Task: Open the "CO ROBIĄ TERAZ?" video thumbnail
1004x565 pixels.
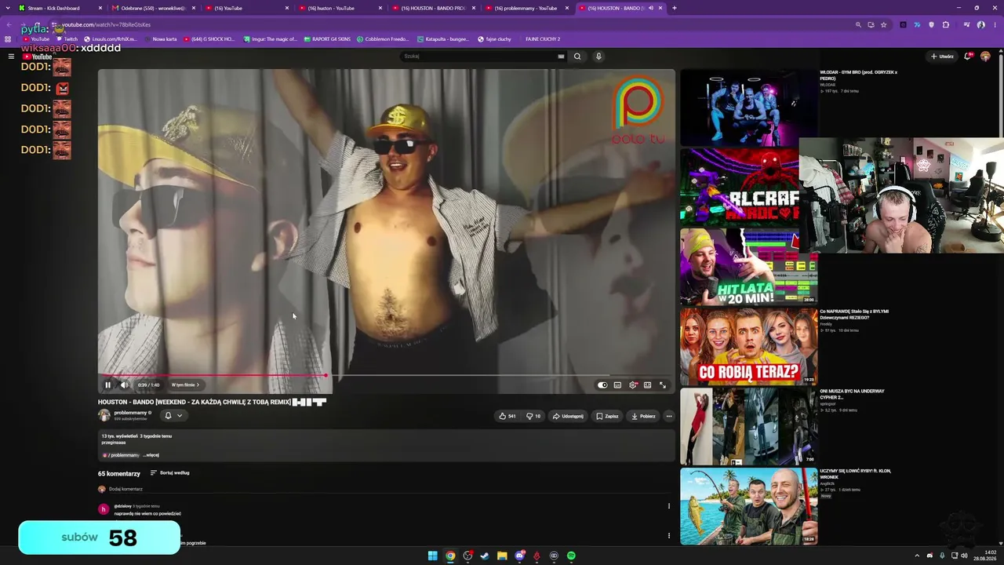Action: [748, 346]
